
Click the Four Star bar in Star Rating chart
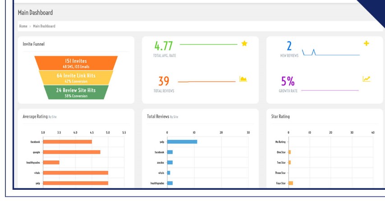(291, 183)
